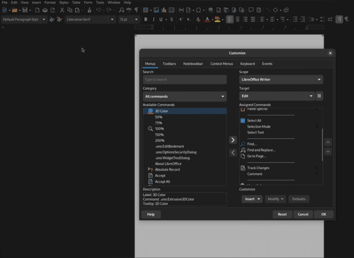Click the Increase Indent icon

coord(295,19)
